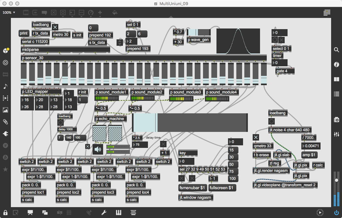Click the piano keyboard icon in bottom toolbar
The image size is (342, 218).
click(118, 213)
